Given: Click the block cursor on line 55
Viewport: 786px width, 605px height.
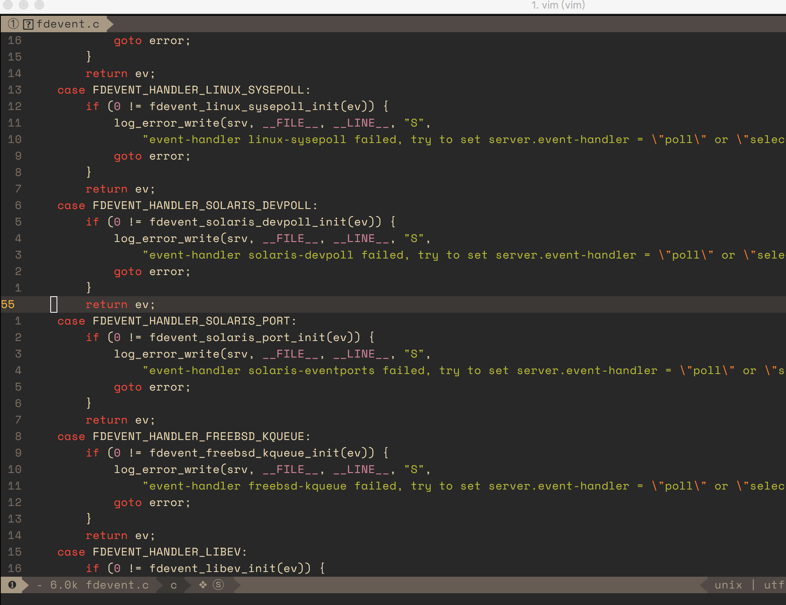Looking at the screenshot, I should 54,304.
